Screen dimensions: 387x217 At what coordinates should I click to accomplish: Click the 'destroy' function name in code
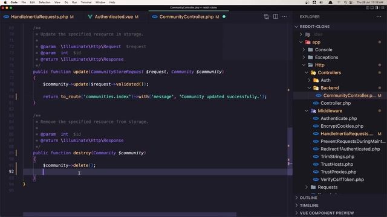[x=82, y=153]
